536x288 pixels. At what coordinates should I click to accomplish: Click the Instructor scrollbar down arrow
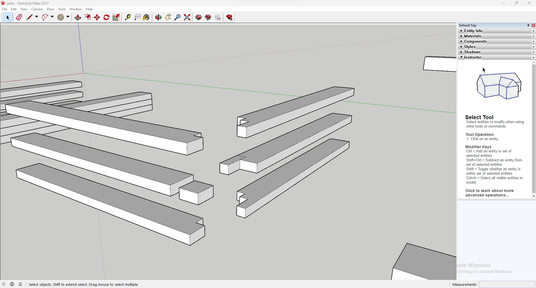click(534, 196)
